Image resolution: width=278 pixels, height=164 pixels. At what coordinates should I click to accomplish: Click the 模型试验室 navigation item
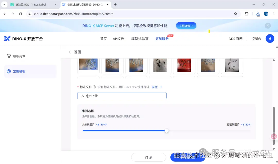[140, 39]
